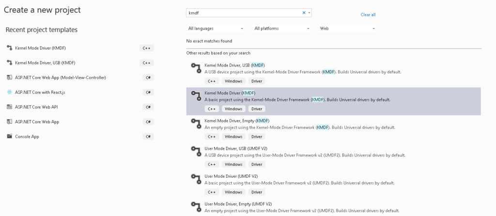This screenshot has height=216, width=496.
Task: Clear the search text with the X icon
Action: point(304,13)
